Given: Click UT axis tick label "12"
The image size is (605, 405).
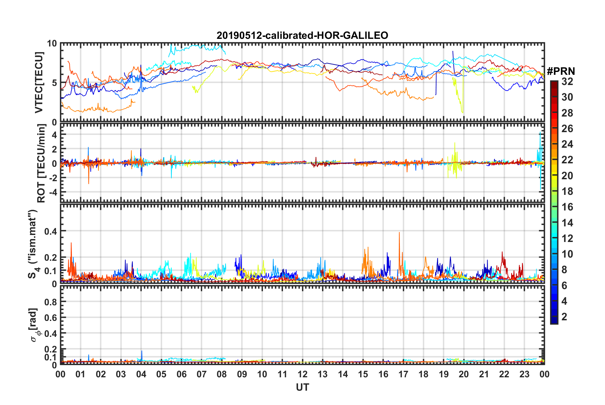Looking at the screenshot, I should click(302, 374).
